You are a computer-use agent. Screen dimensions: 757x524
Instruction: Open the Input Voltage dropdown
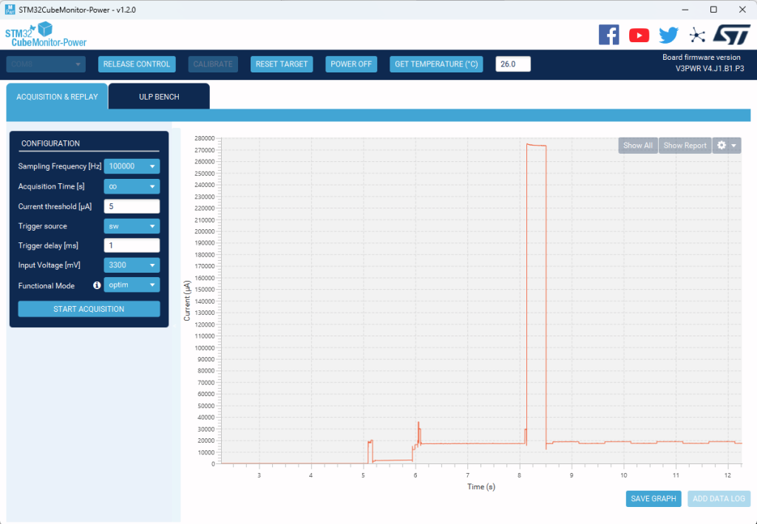132,265
